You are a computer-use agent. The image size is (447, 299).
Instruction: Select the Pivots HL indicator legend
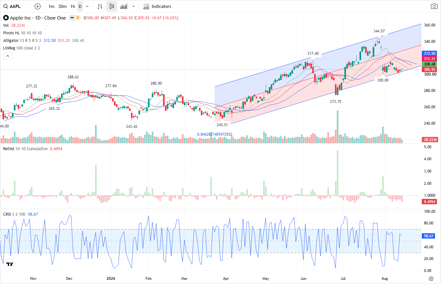coord(11,33)
